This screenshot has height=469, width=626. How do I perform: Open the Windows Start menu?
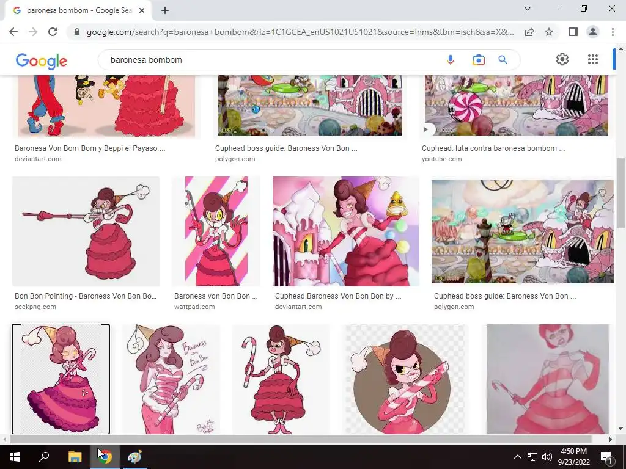(15, 457)
